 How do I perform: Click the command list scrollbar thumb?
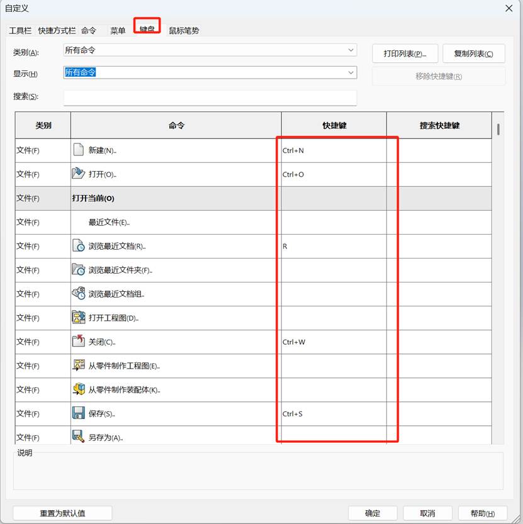(x=498, y=130)
